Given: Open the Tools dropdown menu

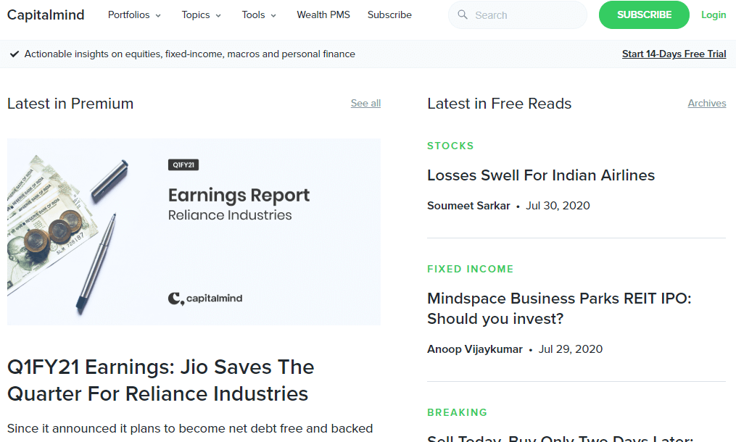Looking at the screenshot, I should click(x=259, y=15).
